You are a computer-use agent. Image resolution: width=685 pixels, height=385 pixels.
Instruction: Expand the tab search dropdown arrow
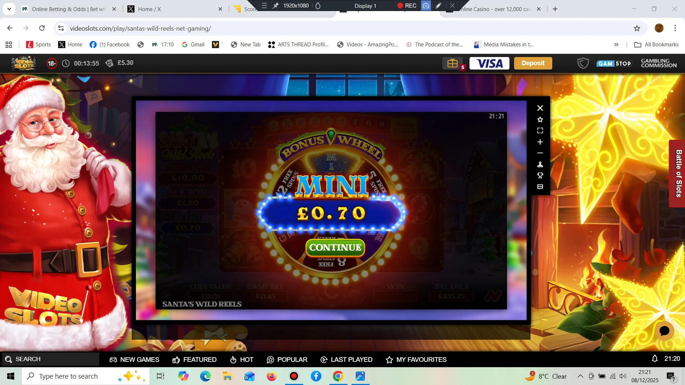[9, 9]
